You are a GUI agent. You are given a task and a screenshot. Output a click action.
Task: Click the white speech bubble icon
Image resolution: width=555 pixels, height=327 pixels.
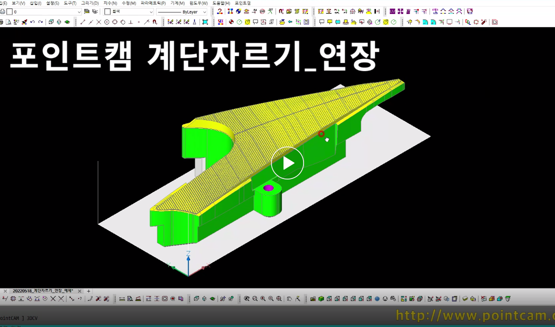point(321,22)
